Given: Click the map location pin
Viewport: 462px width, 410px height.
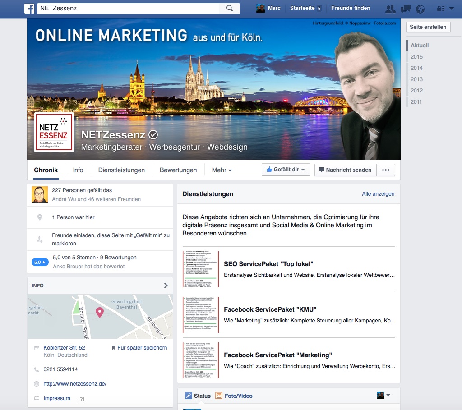Looking at the screenshot, I should click(100, 312).
